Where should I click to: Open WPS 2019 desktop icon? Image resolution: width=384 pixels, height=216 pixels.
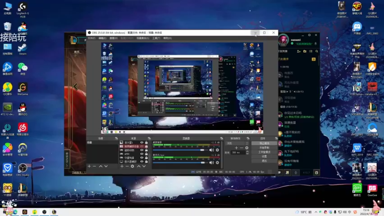pos(357,150)
